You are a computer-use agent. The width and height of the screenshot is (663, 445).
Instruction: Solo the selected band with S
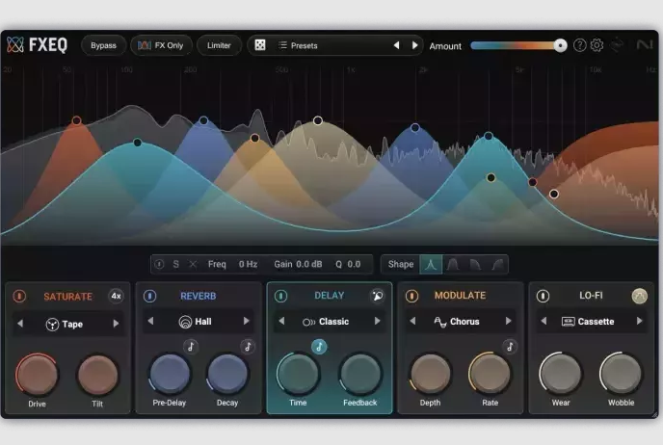pos(176,265)
